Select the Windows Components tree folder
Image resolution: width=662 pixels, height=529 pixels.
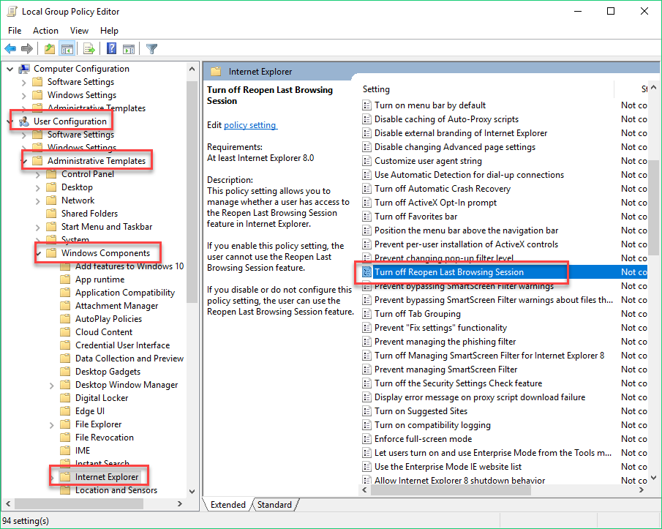point(105,253)
